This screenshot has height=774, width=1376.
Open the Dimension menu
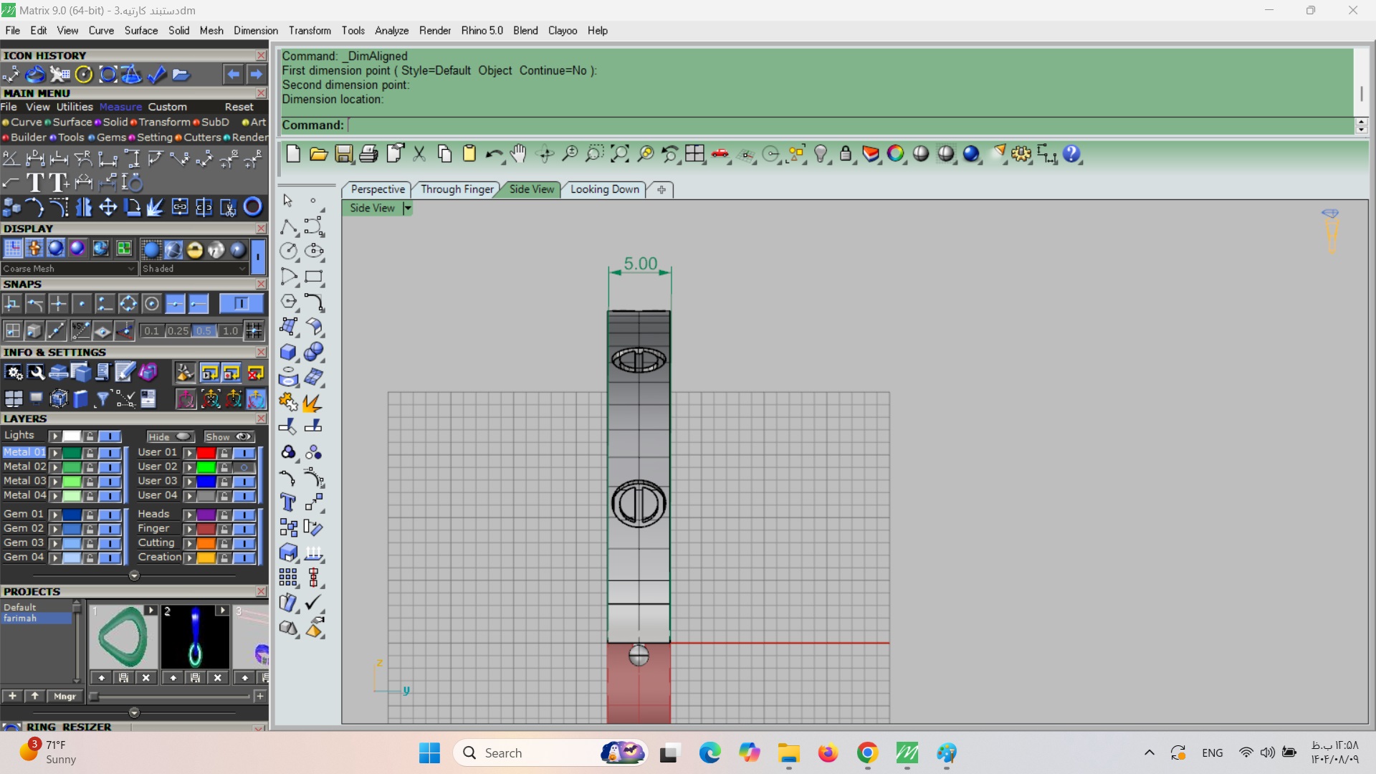point(255,31)
